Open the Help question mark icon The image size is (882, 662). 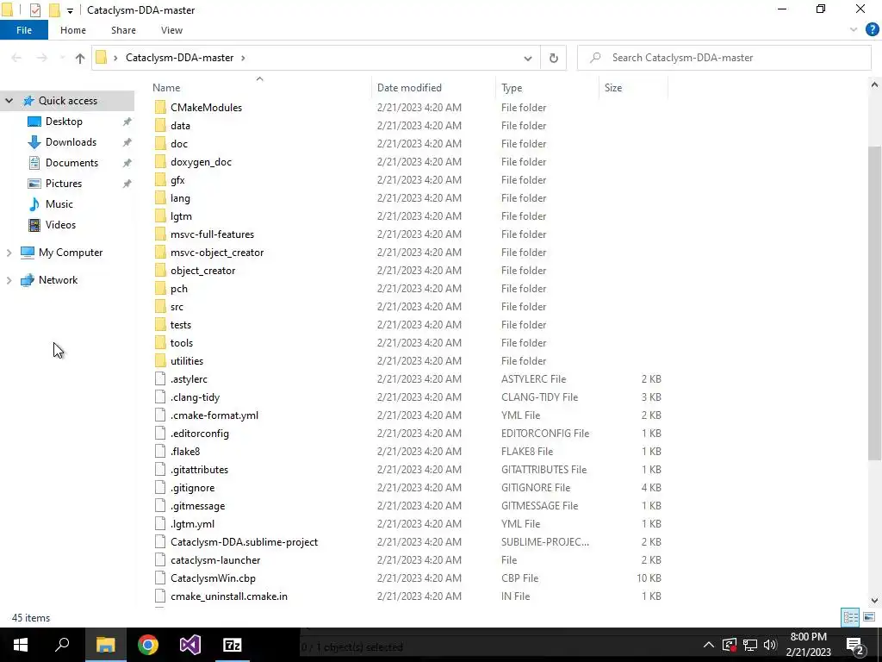point(872,30)
